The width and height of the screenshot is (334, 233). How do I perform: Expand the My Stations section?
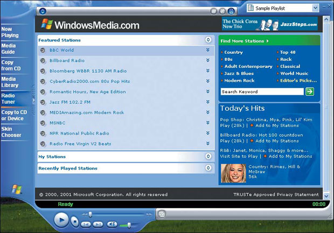click(208, 156)
